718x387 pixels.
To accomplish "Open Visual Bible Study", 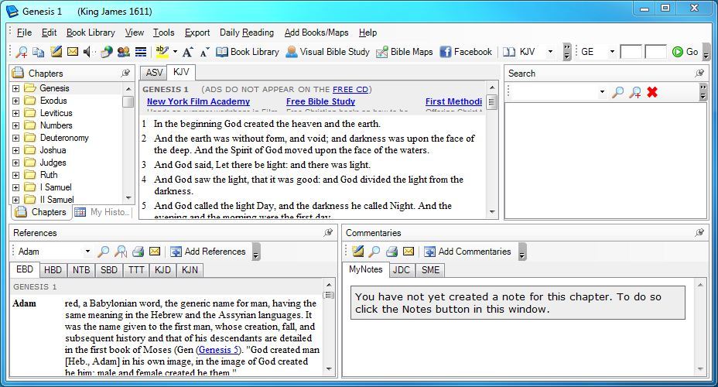I will click(327, 52).
